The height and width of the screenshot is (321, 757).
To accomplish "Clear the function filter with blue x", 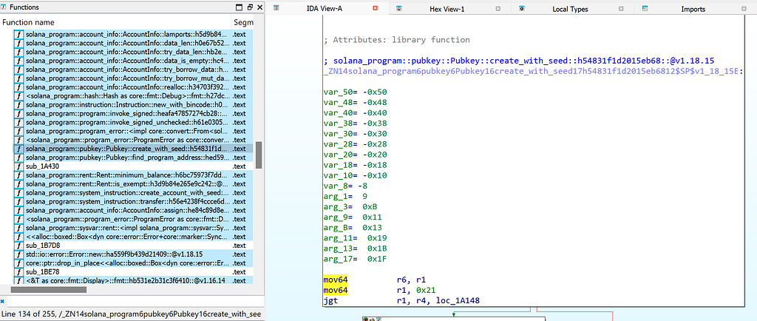I will point(2,300).
